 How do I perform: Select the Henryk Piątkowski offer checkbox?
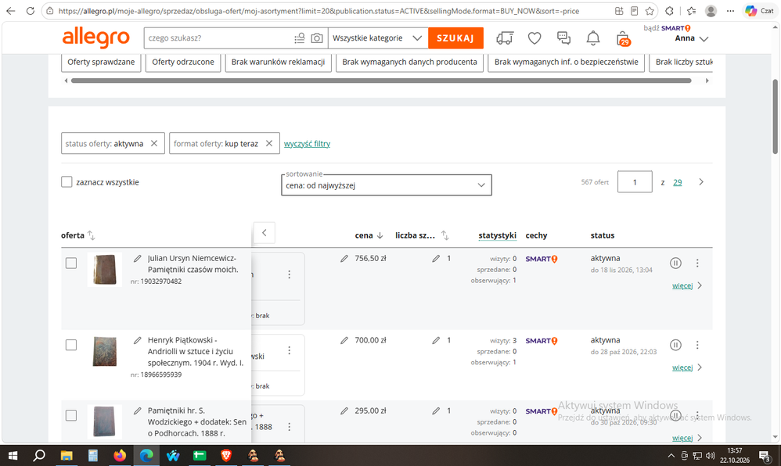71,345
